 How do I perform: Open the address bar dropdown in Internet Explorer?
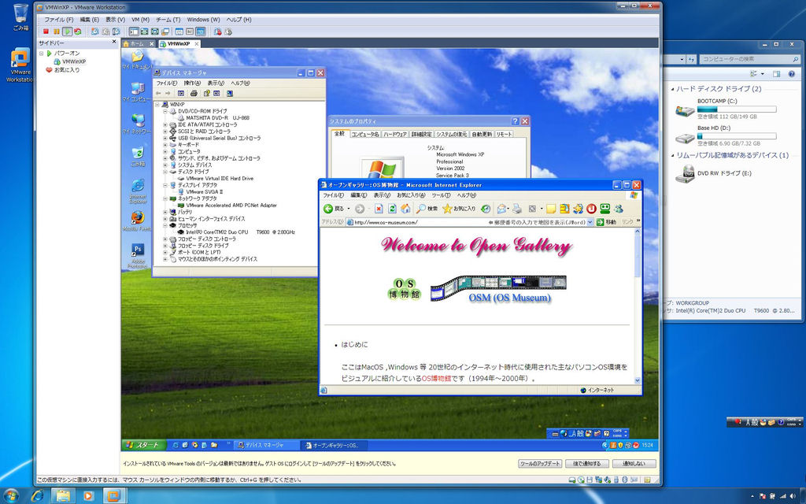click(x=590, y=222)
